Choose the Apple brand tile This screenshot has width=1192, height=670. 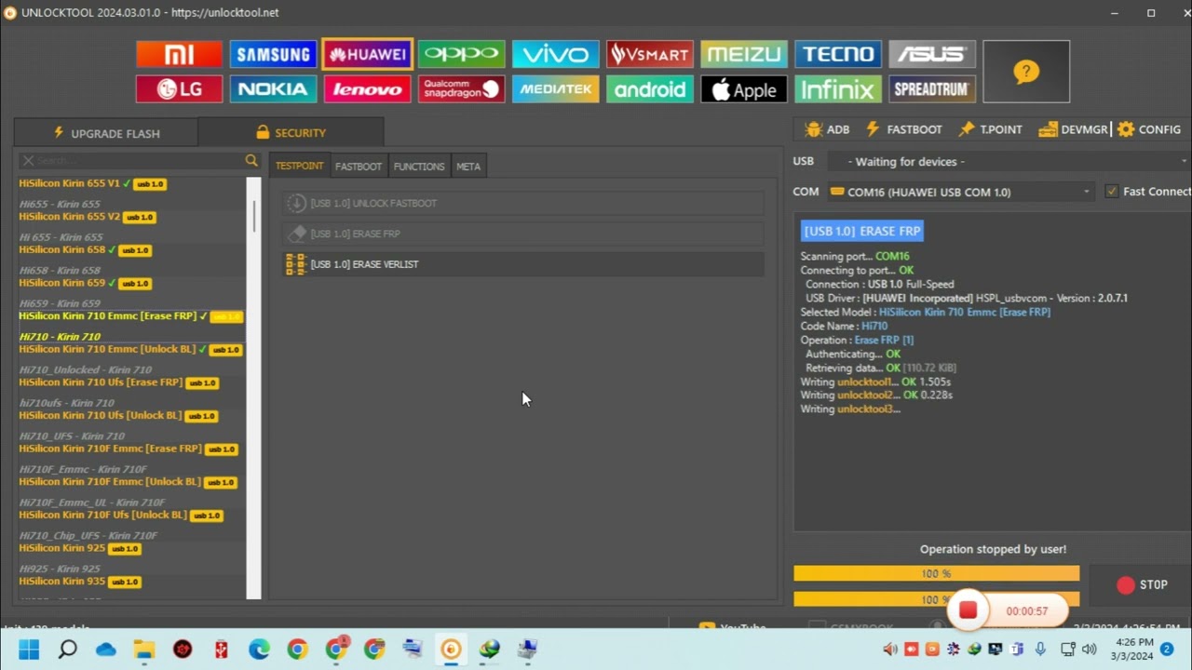click(743, 89)
